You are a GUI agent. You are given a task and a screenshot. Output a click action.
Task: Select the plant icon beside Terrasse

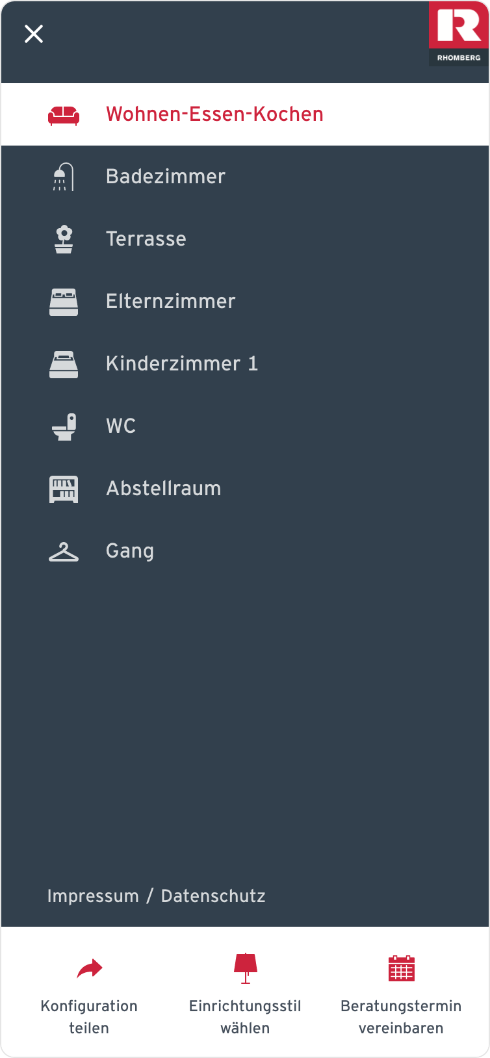coord(64,239)
